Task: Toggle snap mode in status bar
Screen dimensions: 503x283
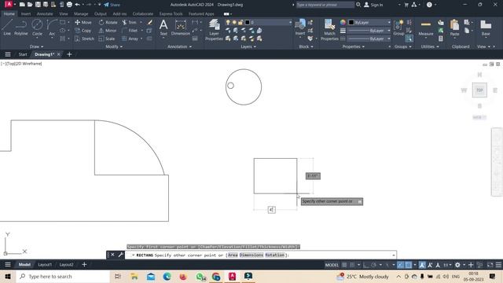Action: click(352, 265)
